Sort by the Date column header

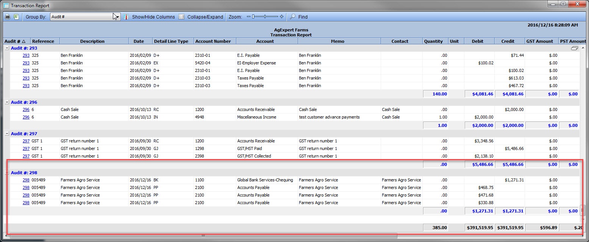tap(141, 41)
